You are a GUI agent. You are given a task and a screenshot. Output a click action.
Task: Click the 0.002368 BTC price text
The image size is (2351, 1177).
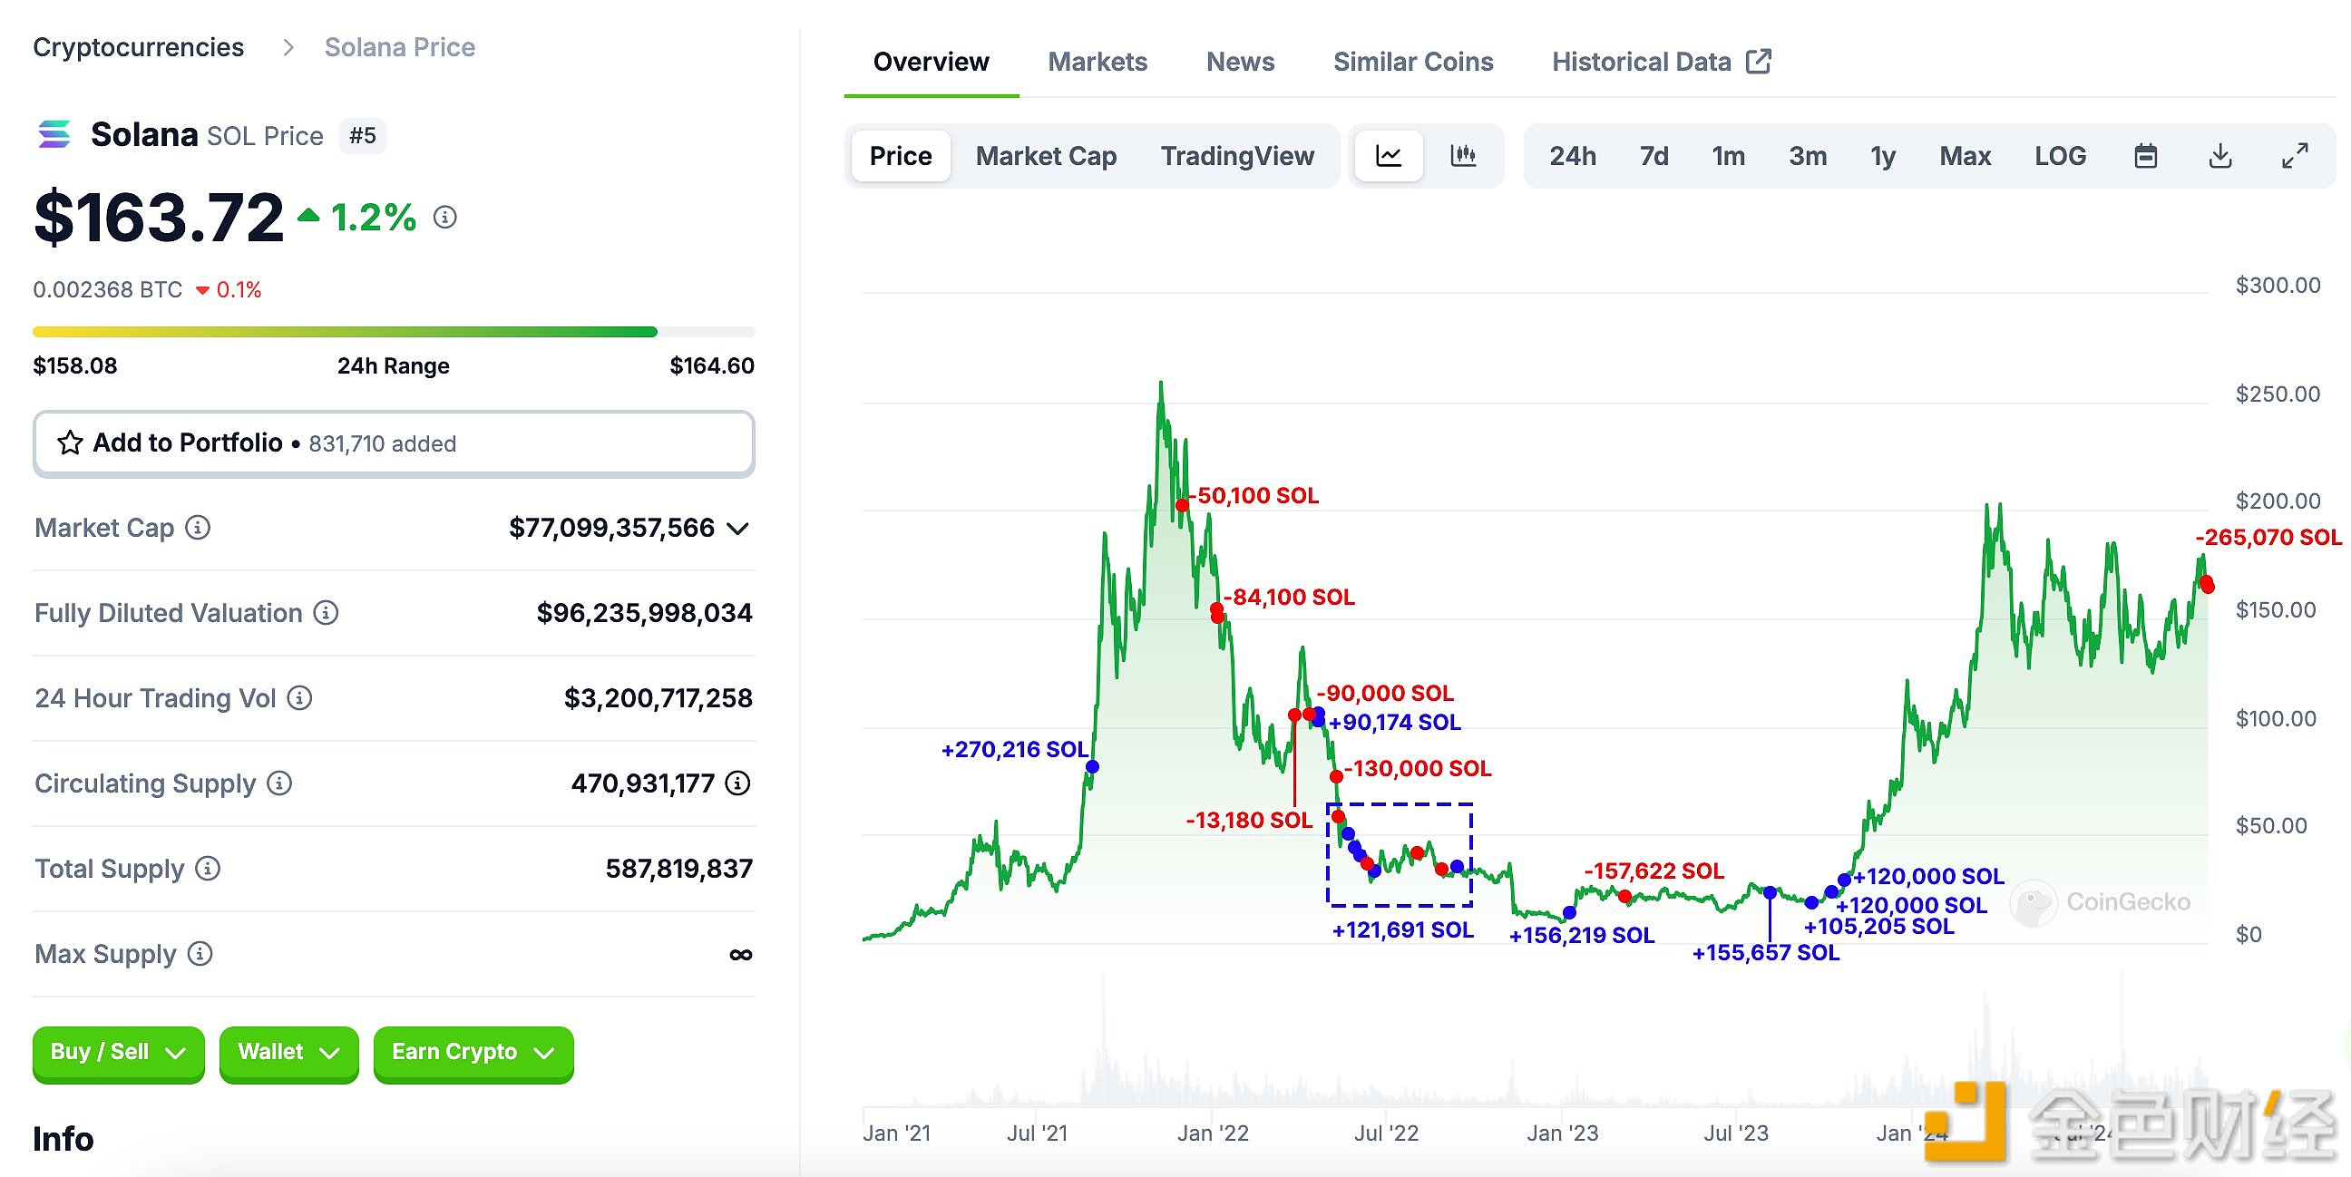coord(108,289)
